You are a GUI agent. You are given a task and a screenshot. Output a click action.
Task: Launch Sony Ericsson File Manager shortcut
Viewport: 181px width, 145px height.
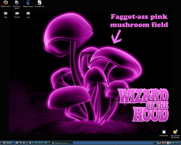[175, 132]
